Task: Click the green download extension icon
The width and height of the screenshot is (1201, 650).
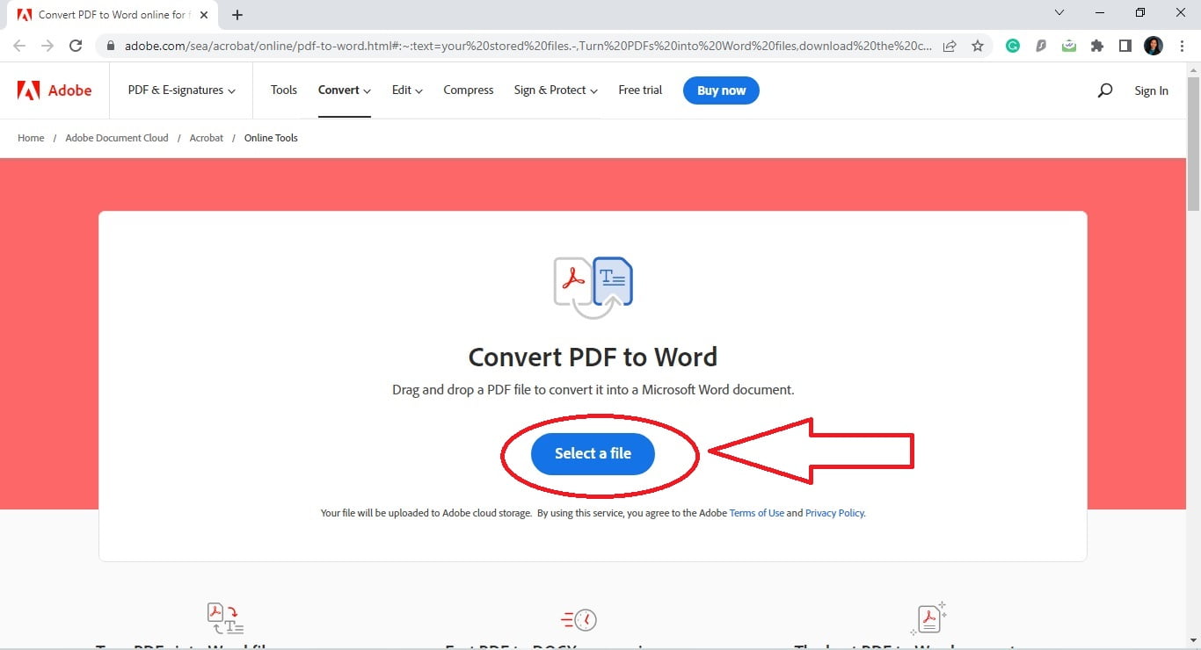Action: (1069, 46)
